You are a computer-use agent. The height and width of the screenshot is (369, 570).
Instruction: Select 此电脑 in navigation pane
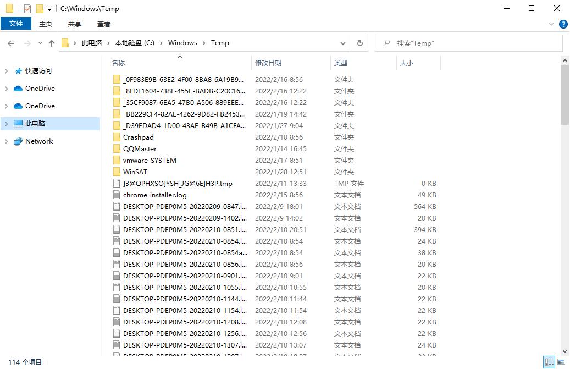pyautogui.click(x=35, y=124)
